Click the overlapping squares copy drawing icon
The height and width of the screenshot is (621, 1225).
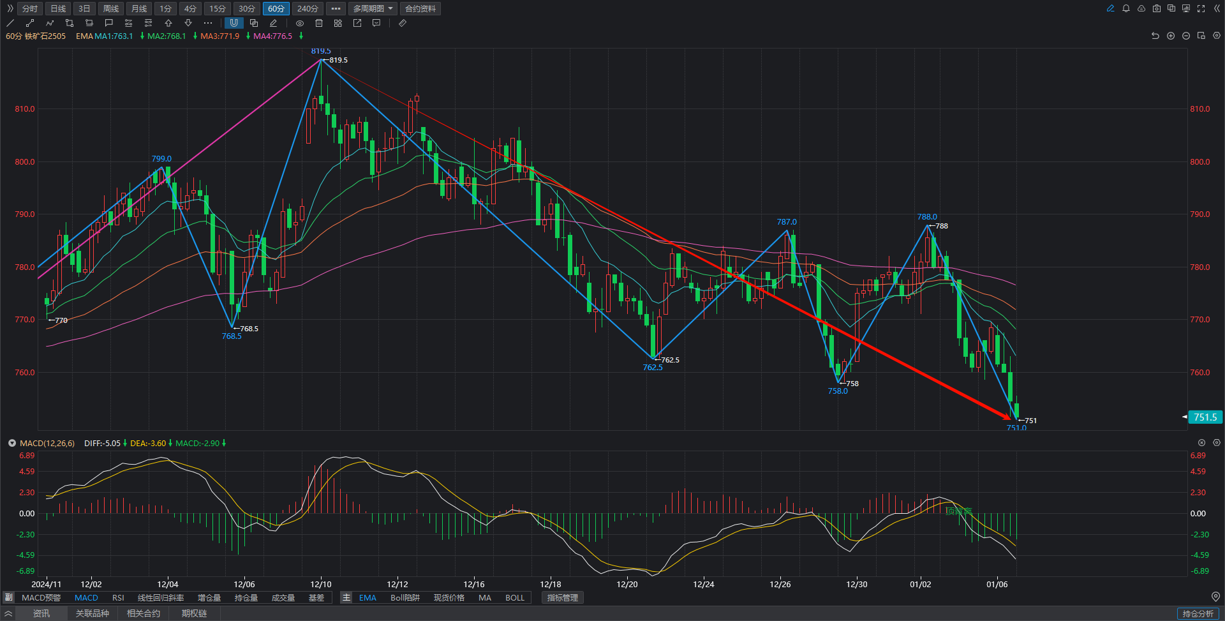point(254,23)
